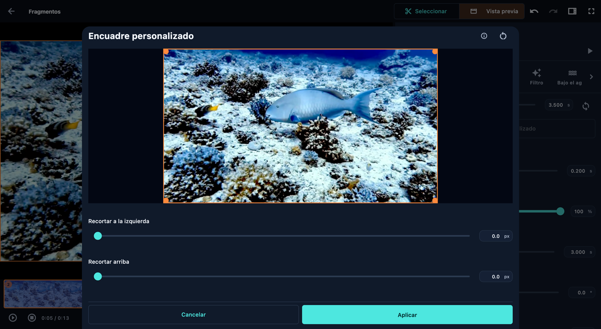Reset the 3.500 s duration value
Image resolution: width=601 pixels, height=329 pixels.
tap(585, 106)
